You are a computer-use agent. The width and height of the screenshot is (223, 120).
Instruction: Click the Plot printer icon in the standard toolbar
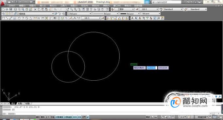(x=15, y=9)
